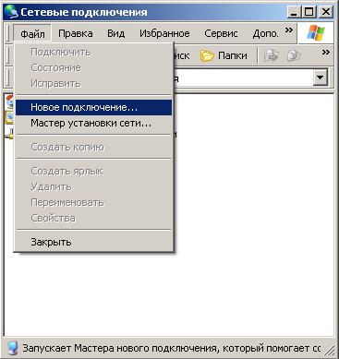Click the copy-to-folder toolbar icon
The height and width of the screenshot is (359, 339).
(294, 55)
